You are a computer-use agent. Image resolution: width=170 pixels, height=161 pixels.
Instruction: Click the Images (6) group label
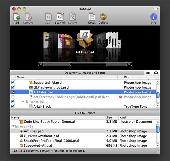(x=24, y=126)
